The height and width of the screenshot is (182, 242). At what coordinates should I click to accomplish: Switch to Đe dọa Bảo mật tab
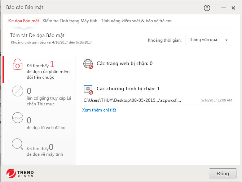[x=24, y=21]
